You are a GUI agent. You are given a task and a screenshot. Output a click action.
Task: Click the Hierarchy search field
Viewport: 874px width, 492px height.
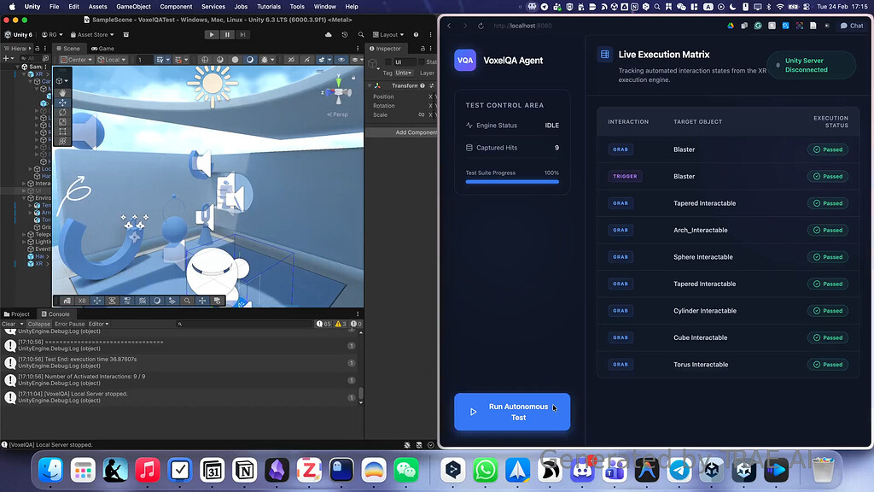[x=30, y=58]
